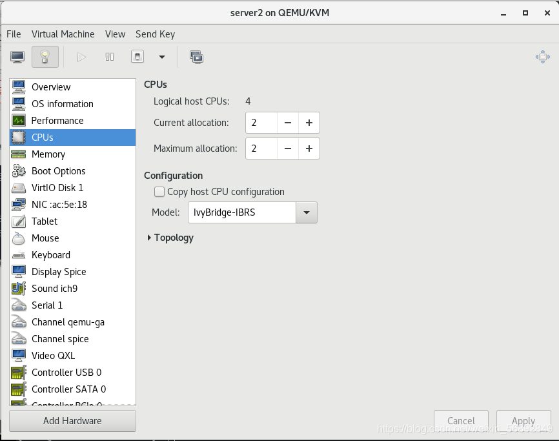Show virtual hardware details lightbulb button
This screenshot has height=441, width=559.
(x=45, y=57)
